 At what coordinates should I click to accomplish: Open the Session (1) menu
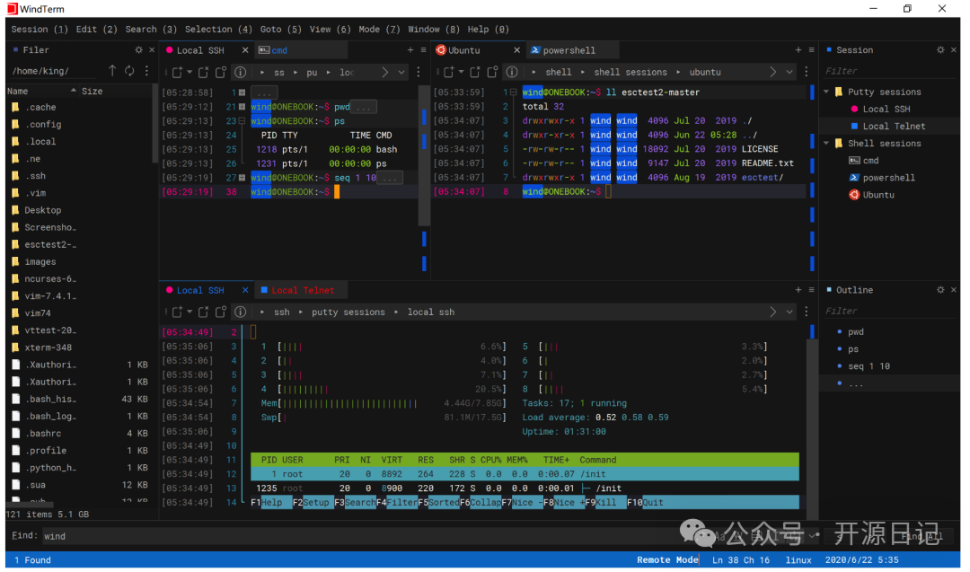point(40,29)
